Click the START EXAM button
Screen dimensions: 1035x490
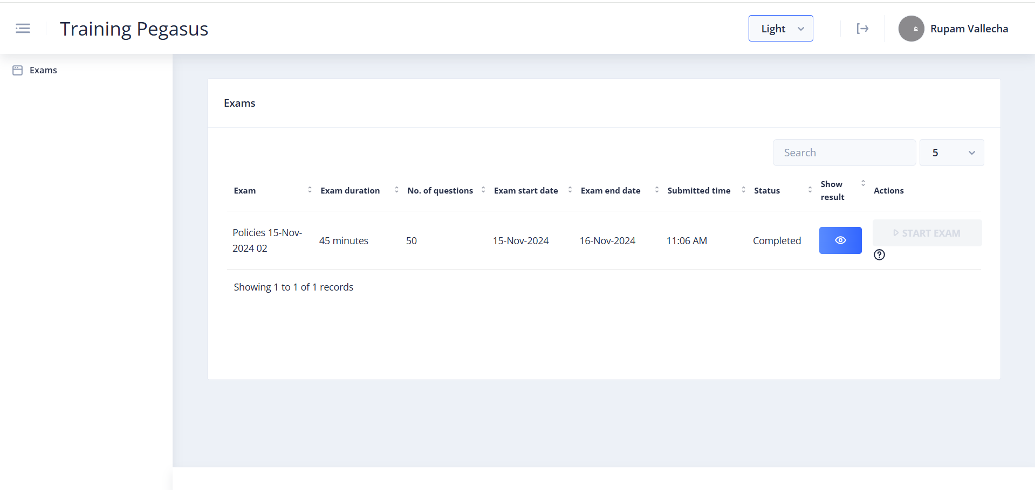(927, 233)
